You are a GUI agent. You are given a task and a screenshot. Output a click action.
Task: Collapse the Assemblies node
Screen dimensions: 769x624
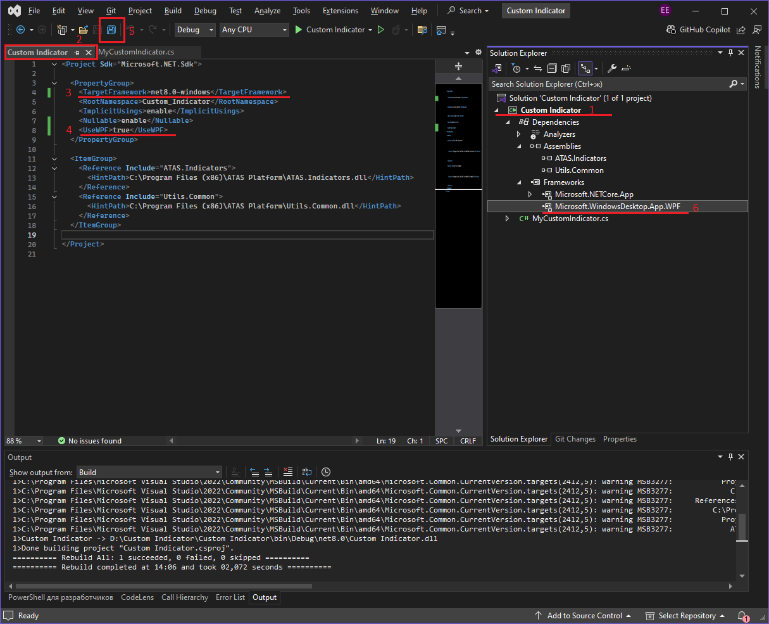[x=520, y=146]
